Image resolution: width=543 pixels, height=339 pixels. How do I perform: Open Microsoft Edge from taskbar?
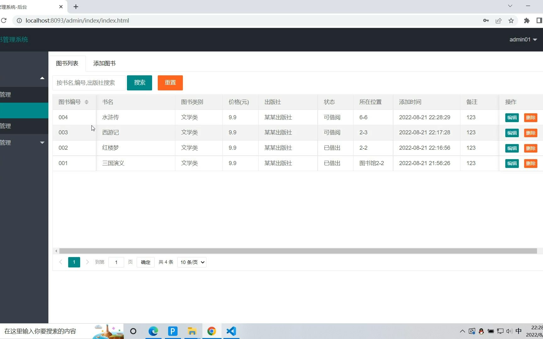pyautogui.click(x=153, y=331)
